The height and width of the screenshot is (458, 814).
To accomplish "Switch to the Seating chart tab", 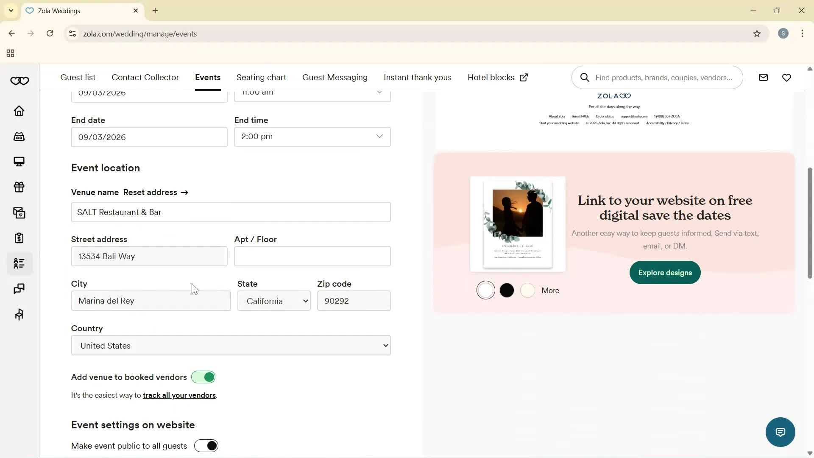I will click(261, 77).
